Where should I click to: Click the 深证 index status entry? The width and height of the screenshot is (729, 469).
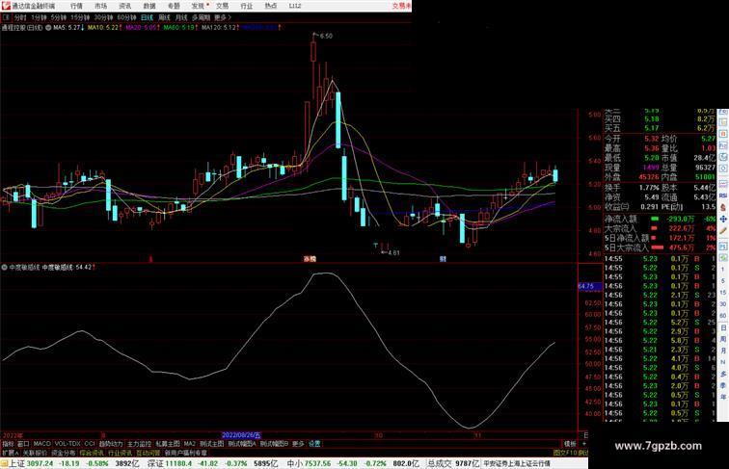(213, 463)
